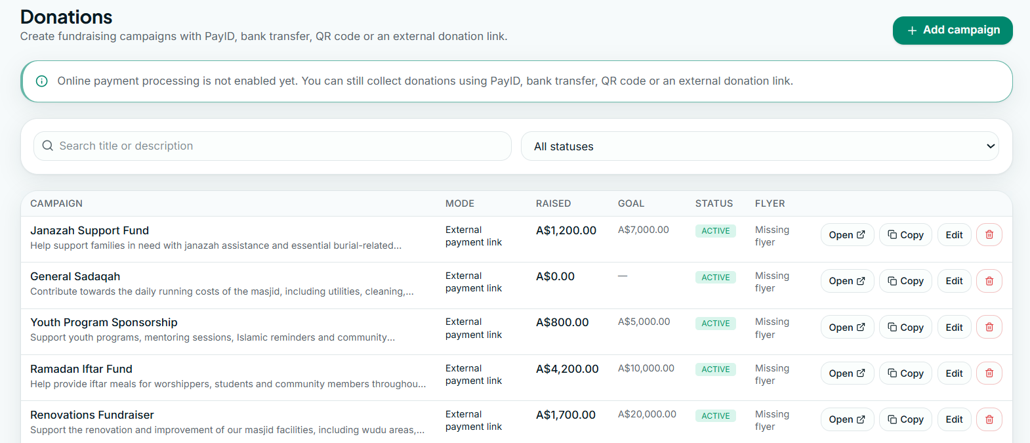Click the Janazah Support Fund title
The image size is (1030, 443).
[89, 230]
